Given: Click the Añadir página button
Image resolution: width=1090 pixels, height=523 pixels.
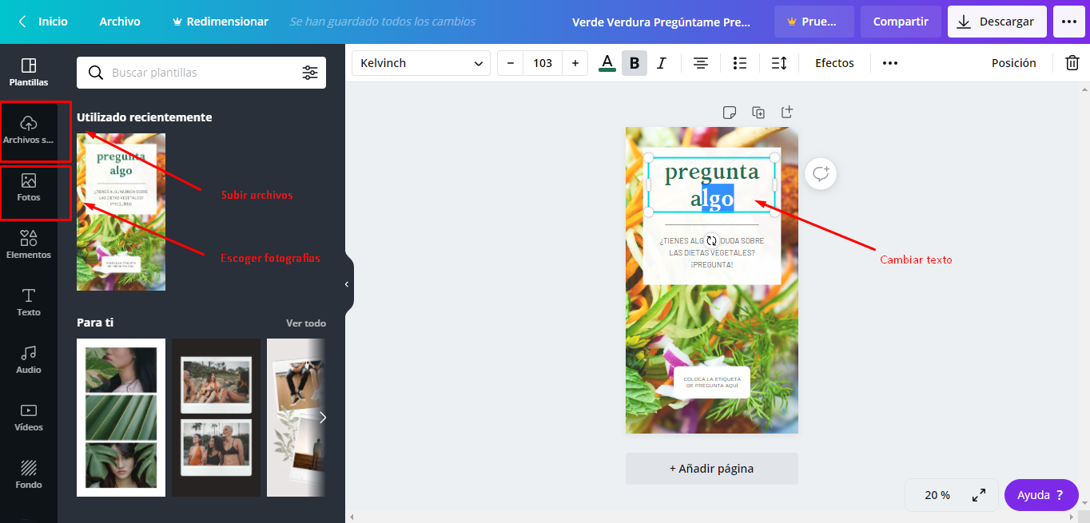Looking at the screenshot, I should click(x=711, y=469).
